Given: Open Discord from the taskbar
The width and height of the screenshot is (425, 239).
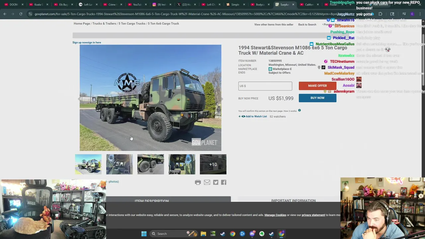Looking at the screenshot, I should [x=252, y=234].
